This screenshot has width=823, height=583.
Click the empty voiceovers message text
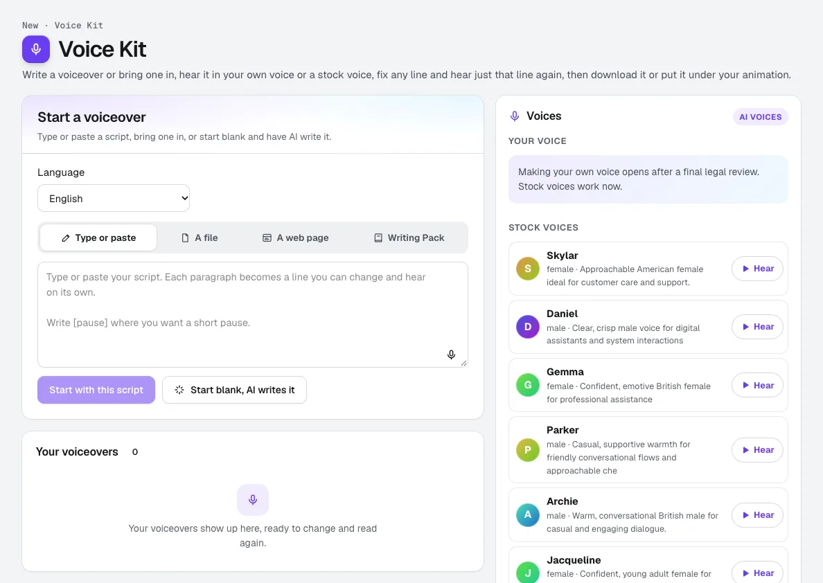(252, 536)
